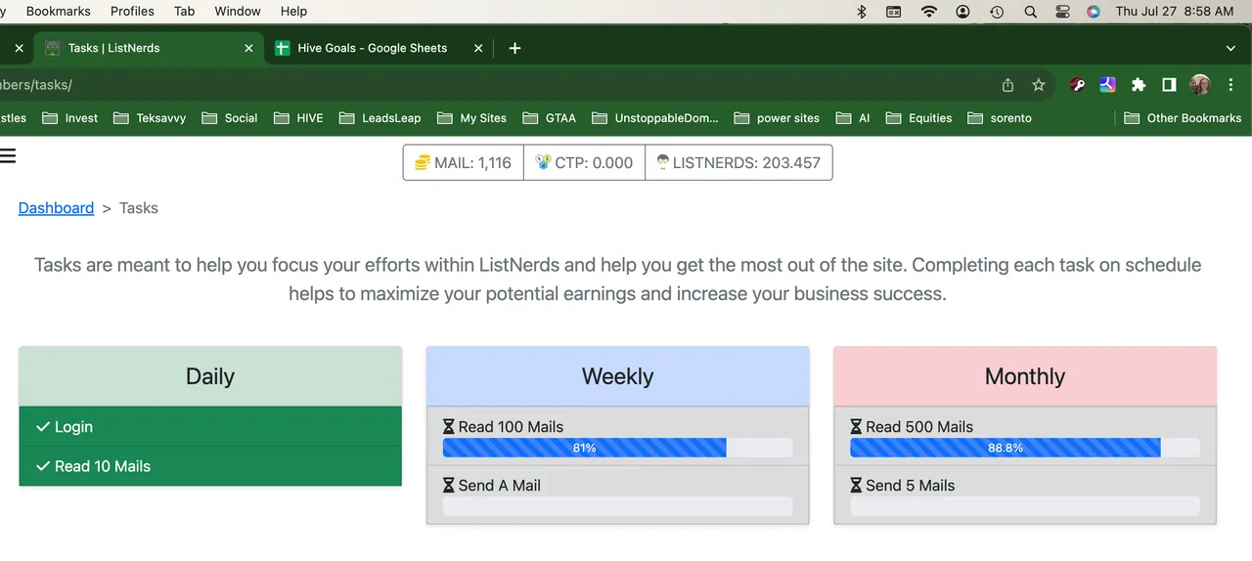Bookmark this page with the star icon

(1039, 85)
